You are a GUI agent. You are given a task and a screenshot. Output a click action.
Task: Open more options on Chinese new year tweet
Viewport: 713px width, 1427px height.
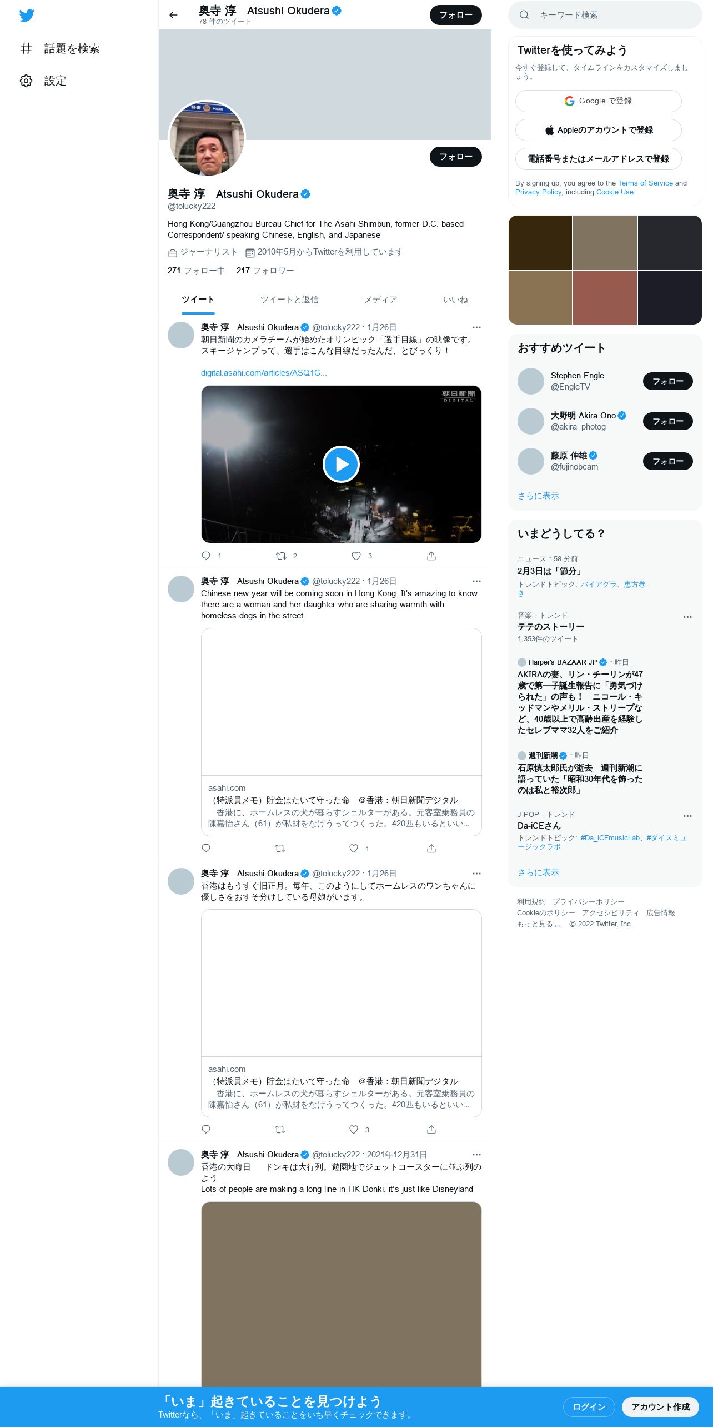[x=476, y=581]
